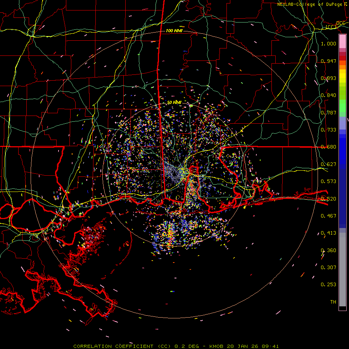
Task: Click the NEXLAB-College of DuPage credit text
Action: 310,4
